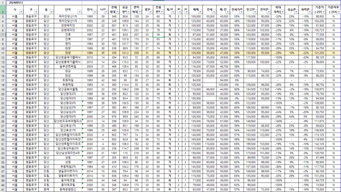Select the 173,000 전고점 cell
The height and width of the screenshot is (192, 341).
point(251,153)
